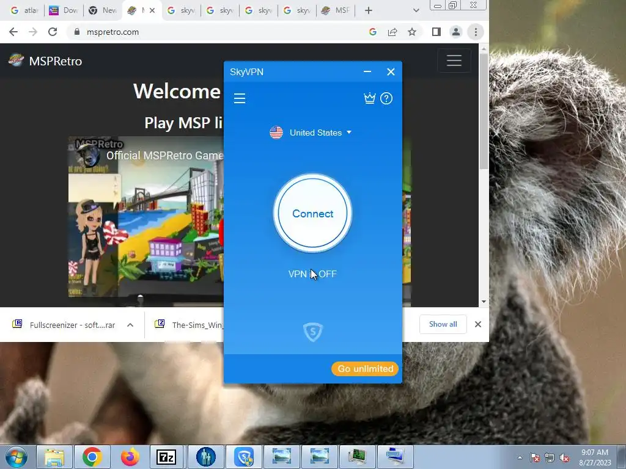This screenshot has height=469, width=626.
Task: Close the active MSPRetro tab
Action: (x=152, y=11)
